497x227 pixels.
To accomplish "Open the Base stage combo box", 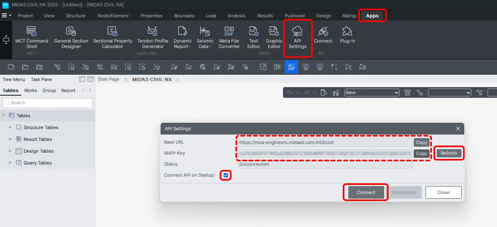I will tap(372, 92).
